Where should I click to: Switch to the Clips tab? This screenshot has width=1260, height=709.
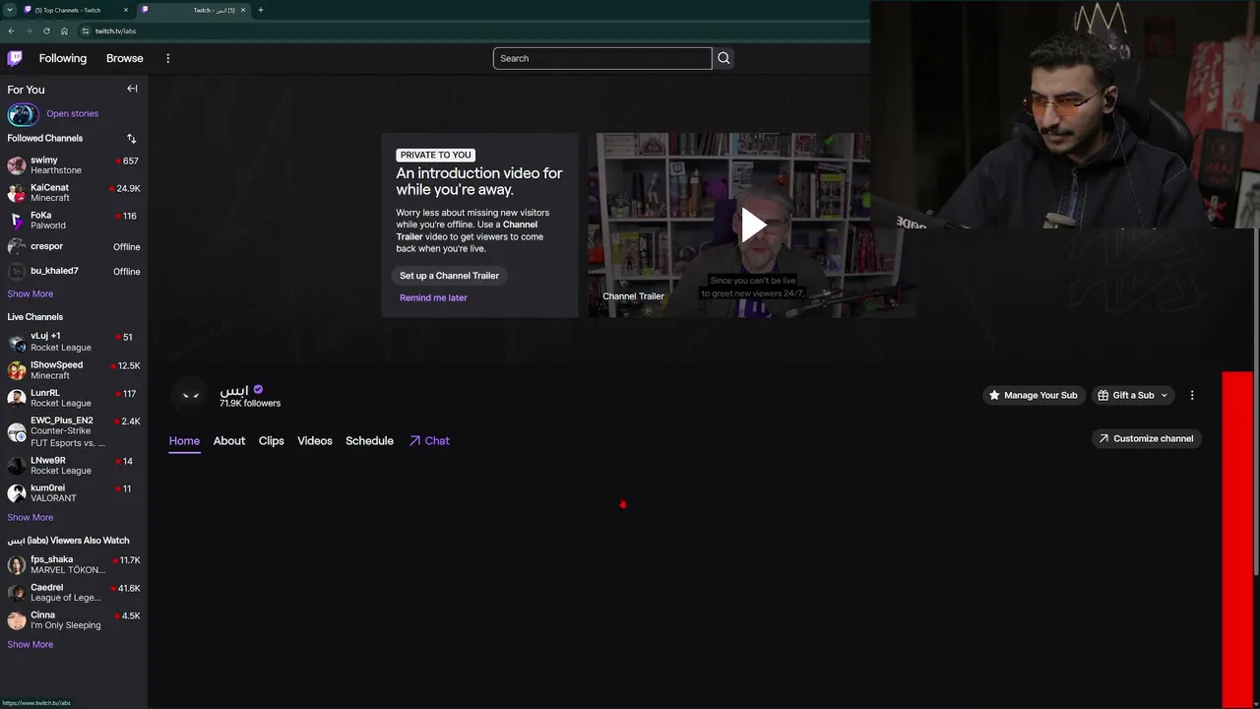(x=272, y=441)
